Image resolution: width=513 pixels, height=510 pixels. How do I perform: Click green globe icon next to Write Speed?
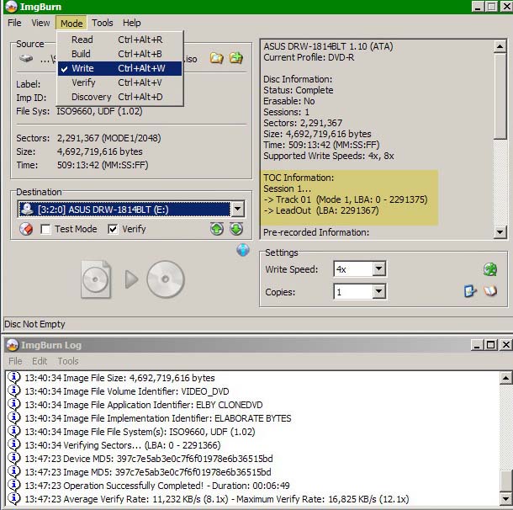(x=490, y=269)
